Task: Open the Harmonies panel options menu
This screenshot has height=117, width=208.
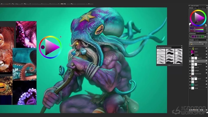Action: [x=207, y=34]
